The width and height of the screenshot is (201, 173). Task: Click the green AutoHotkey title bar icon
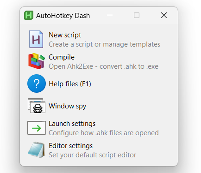pos(29,15)
